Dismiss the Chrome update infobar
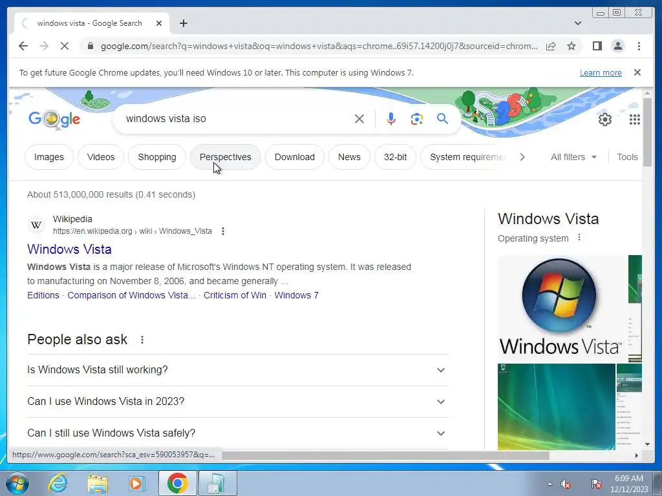 (637, 72)
